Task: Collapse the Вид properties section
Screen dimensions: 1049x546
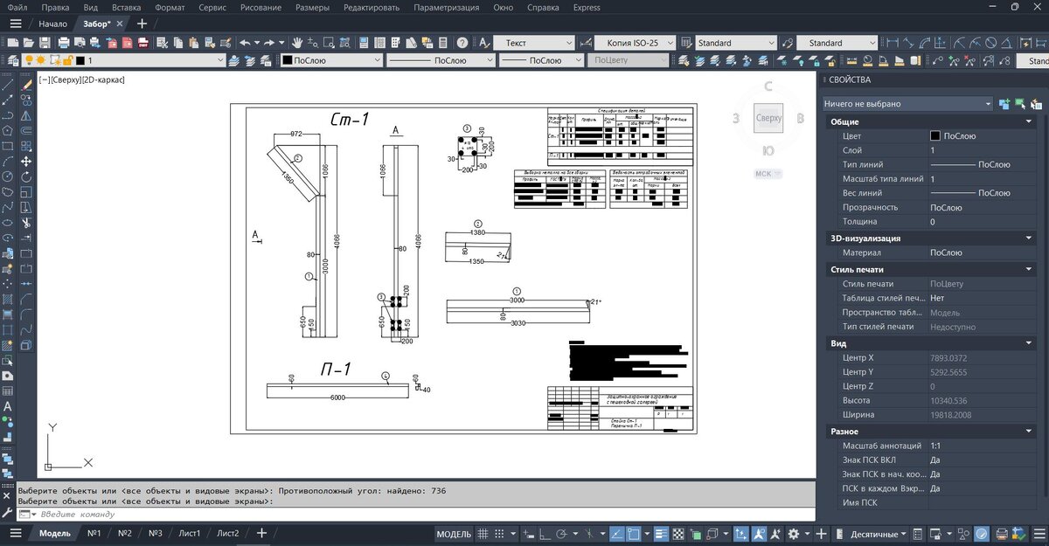Action: tap(1030, 343)
